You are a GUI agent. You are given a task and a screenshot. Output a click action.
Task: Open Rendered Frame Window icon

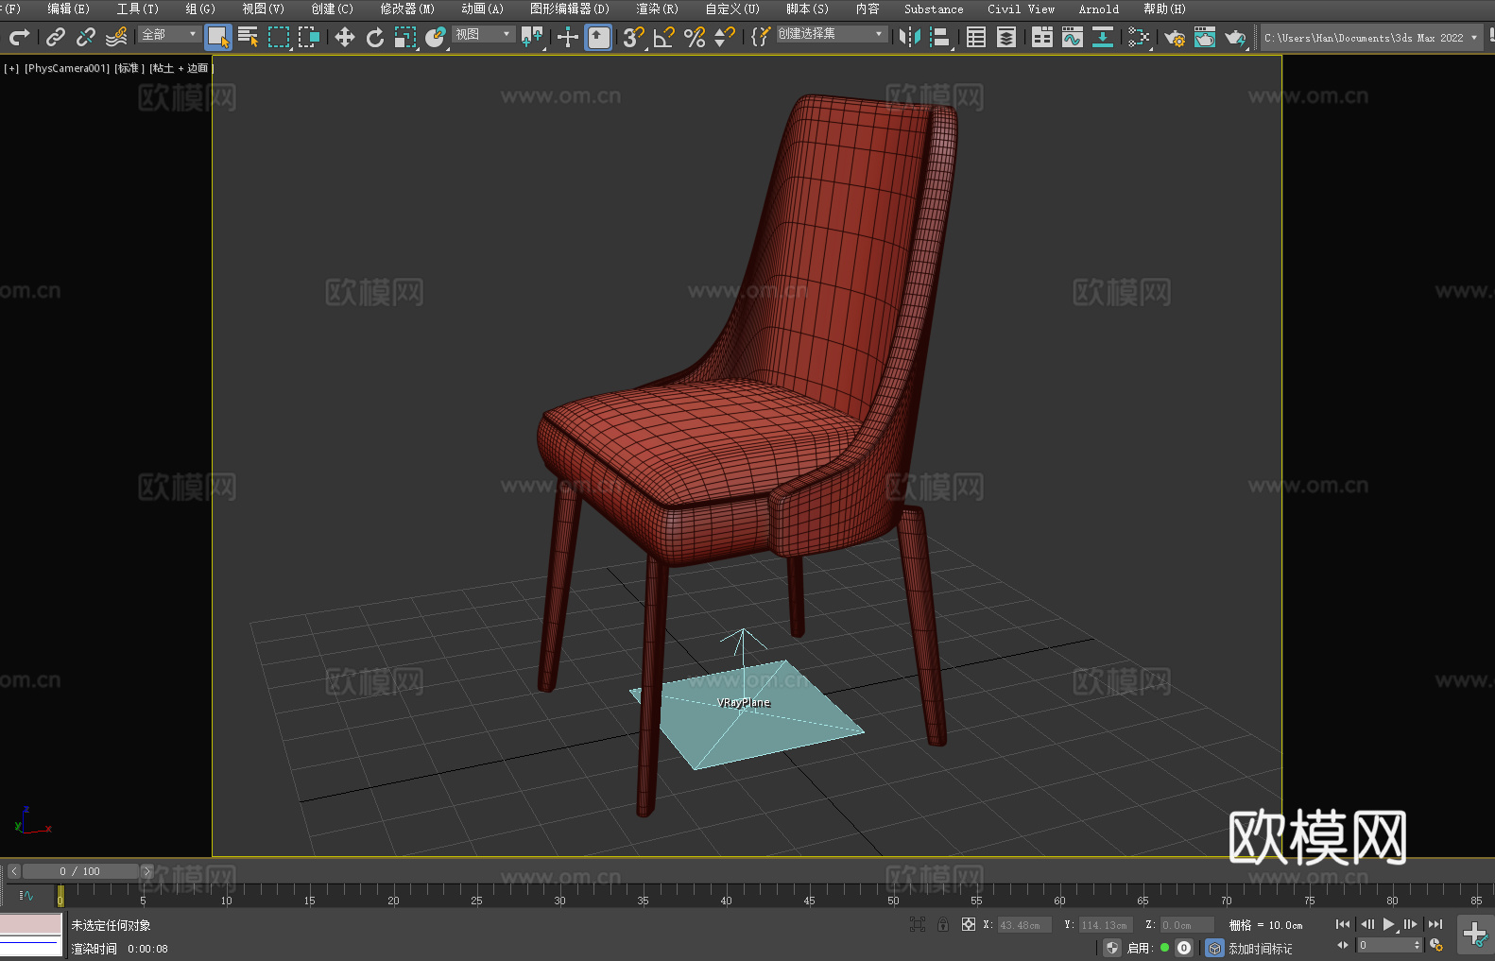point(1205,37)
